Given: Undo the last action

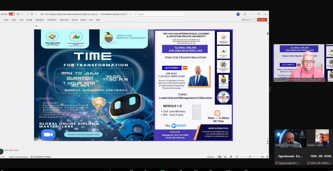Looking at the screenshot, I should point(22,14).
